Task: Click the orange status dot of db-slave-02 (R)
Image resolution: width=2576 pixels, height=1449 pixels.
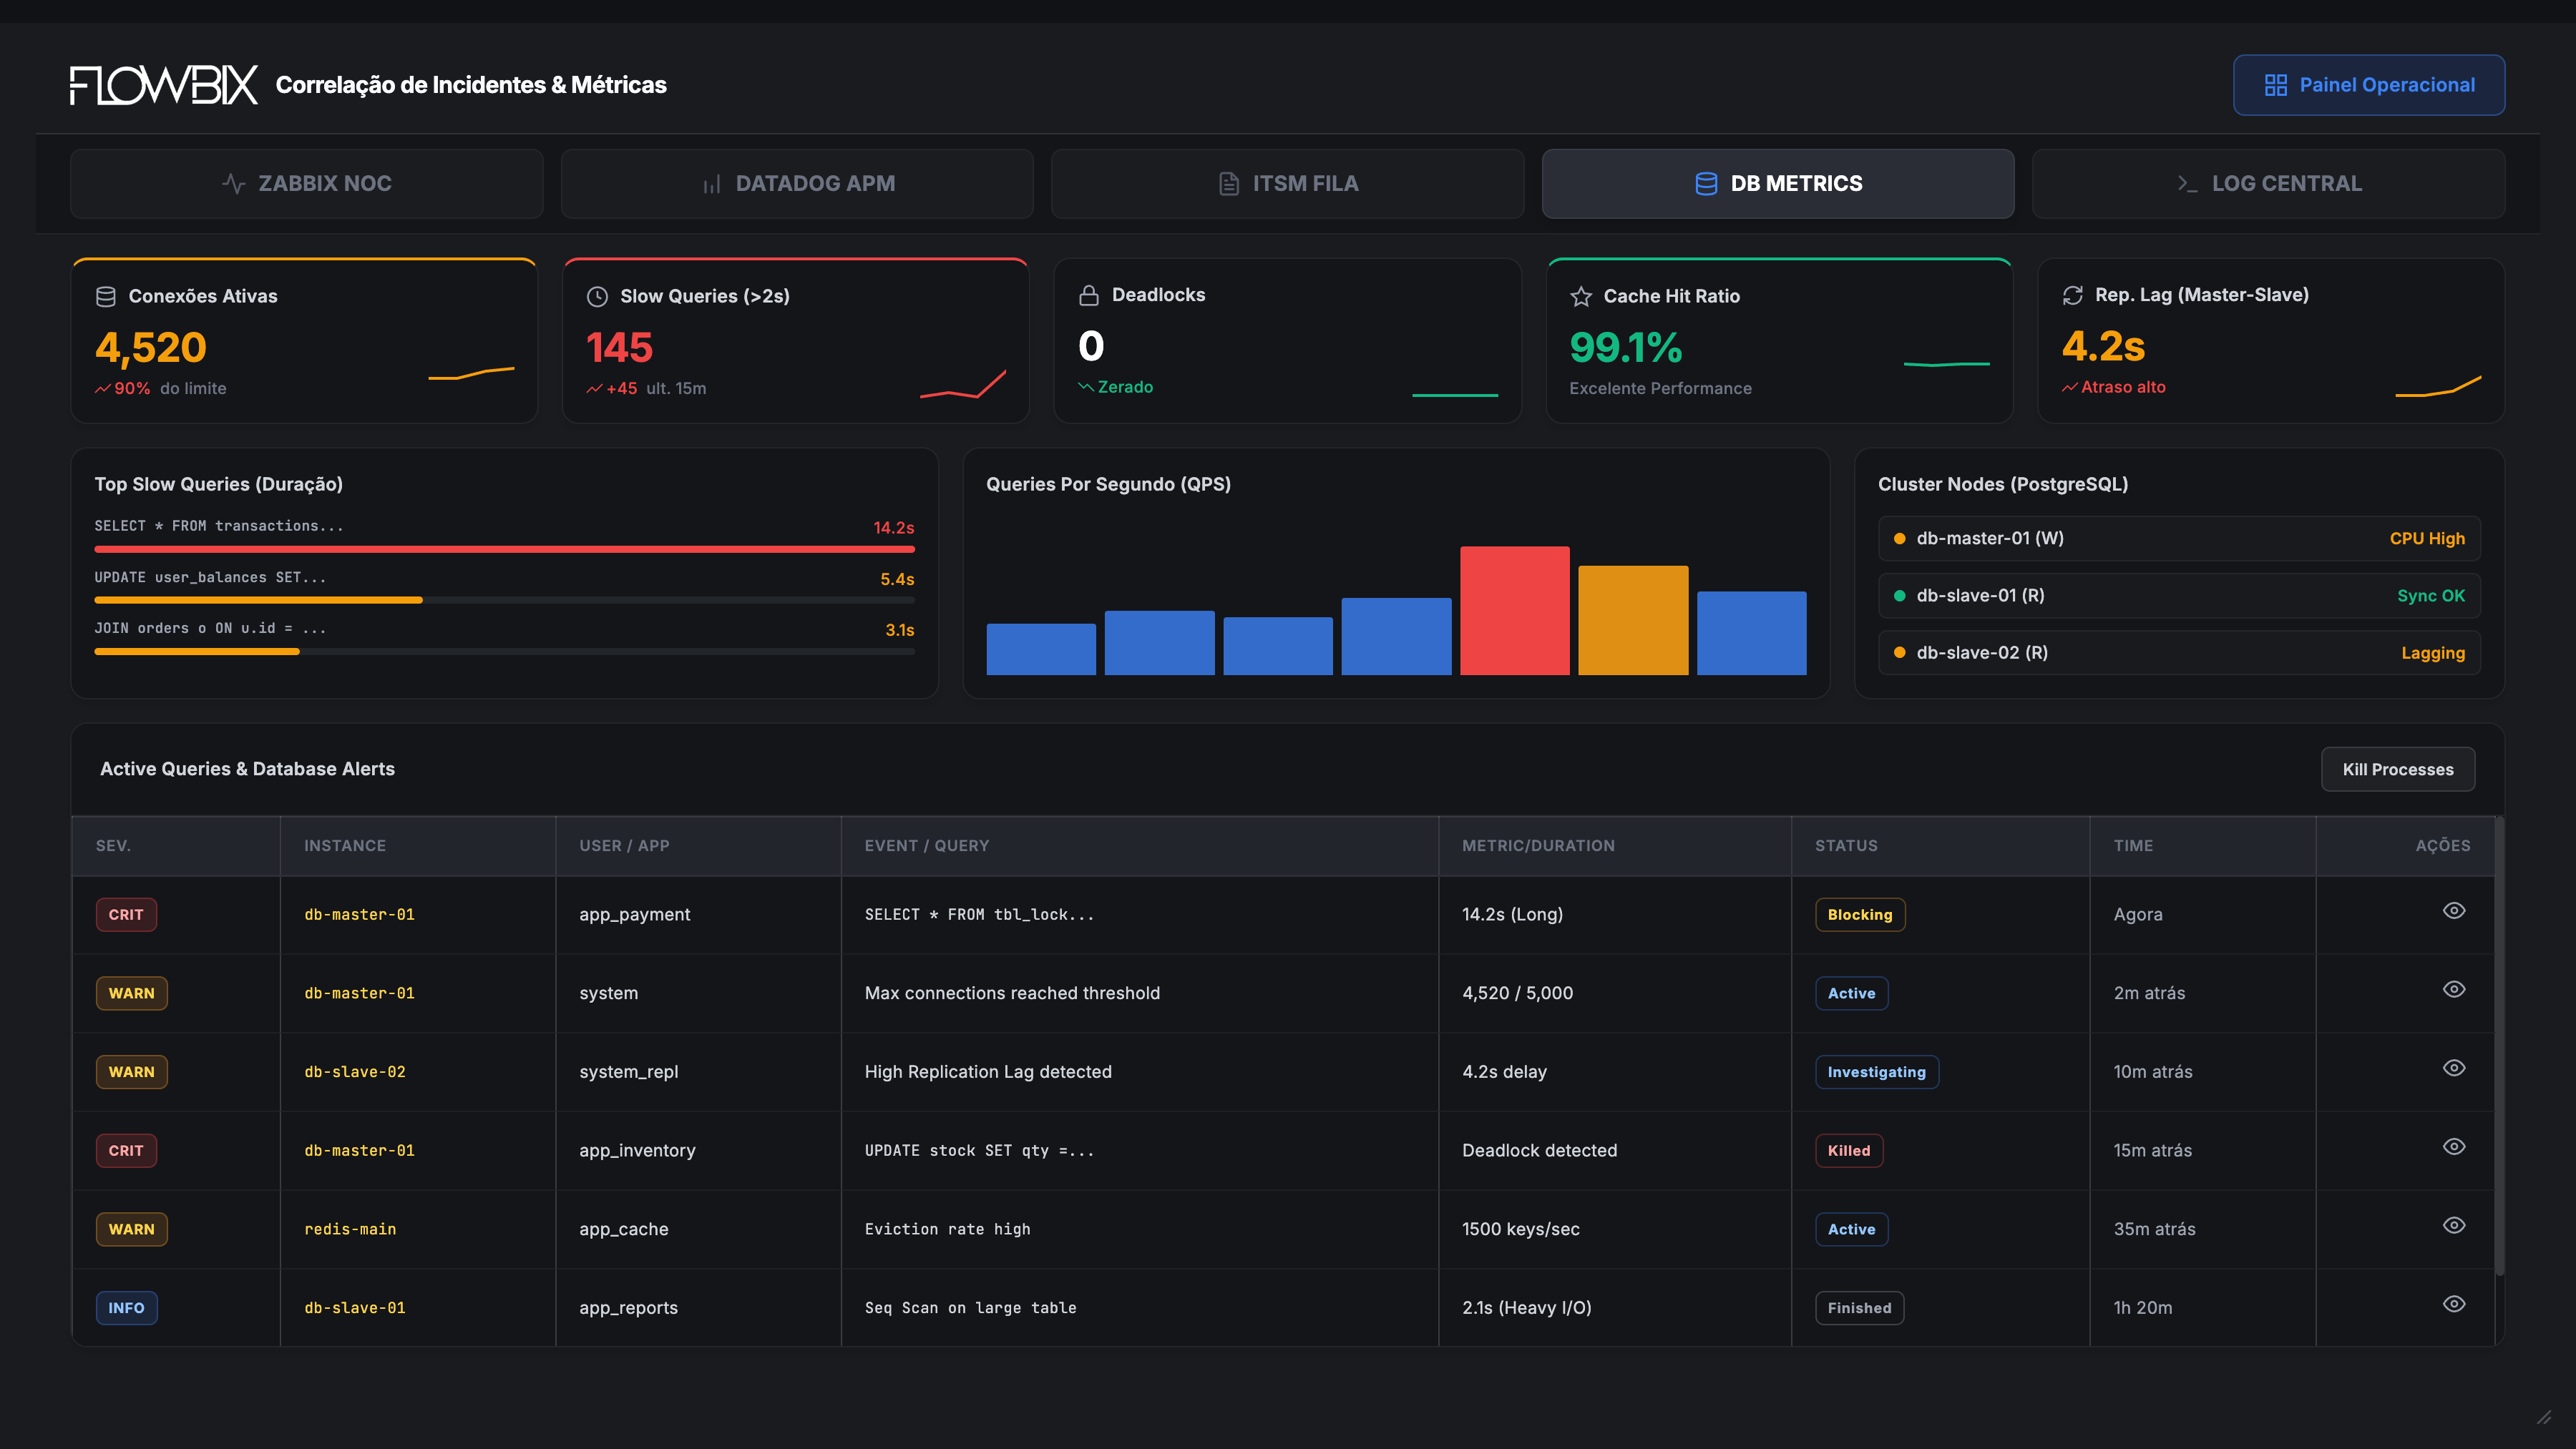Action: [1899, 652]
